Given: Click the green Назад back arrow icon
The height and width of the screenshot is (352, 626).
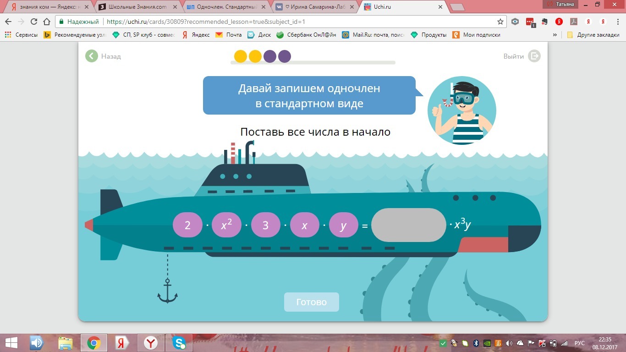Looking at the screenshot, I should tap(92, 56).
